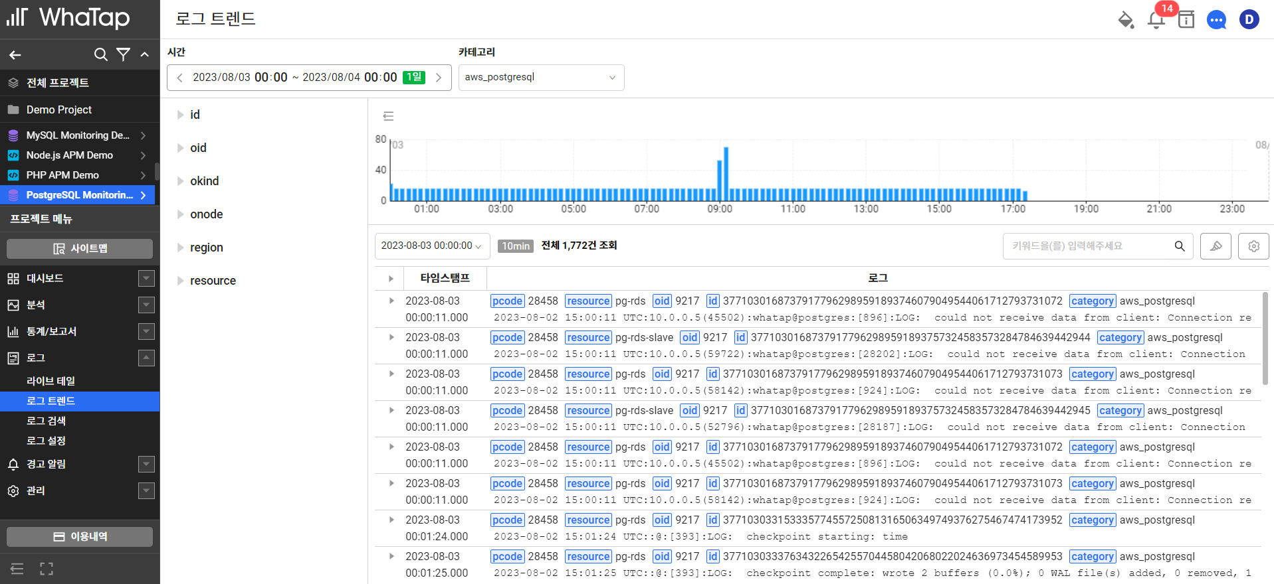Click the tall 09:00 spike bar in chart
Viewport: 1274px width, 584px height.
click(726, 174)
